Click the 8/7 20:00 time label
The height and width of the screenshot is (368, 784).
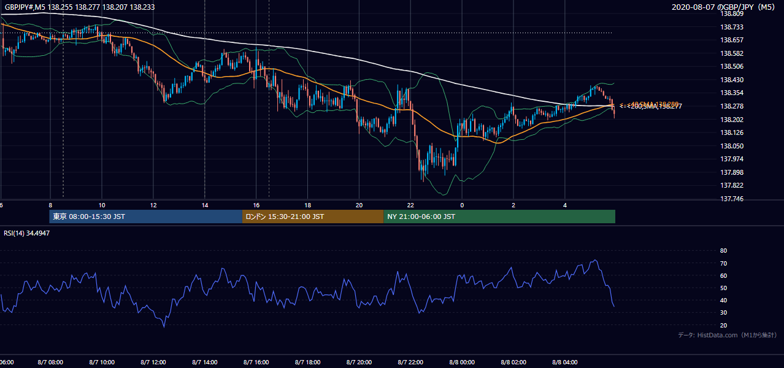coord(359,362)
